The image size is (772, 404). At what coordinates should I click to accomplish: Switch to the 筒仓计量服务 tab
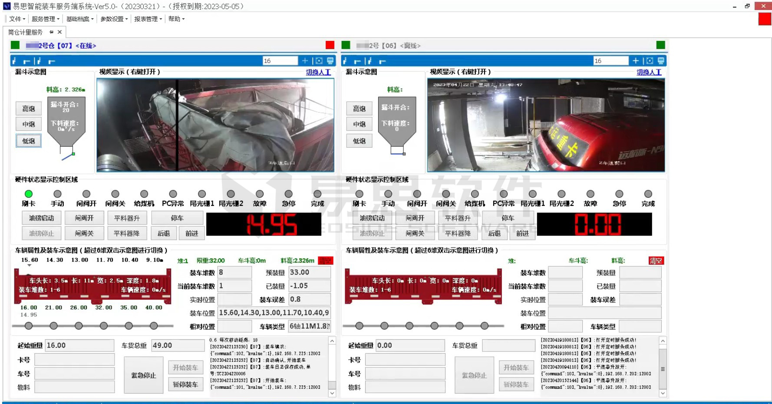pos(26,32)
